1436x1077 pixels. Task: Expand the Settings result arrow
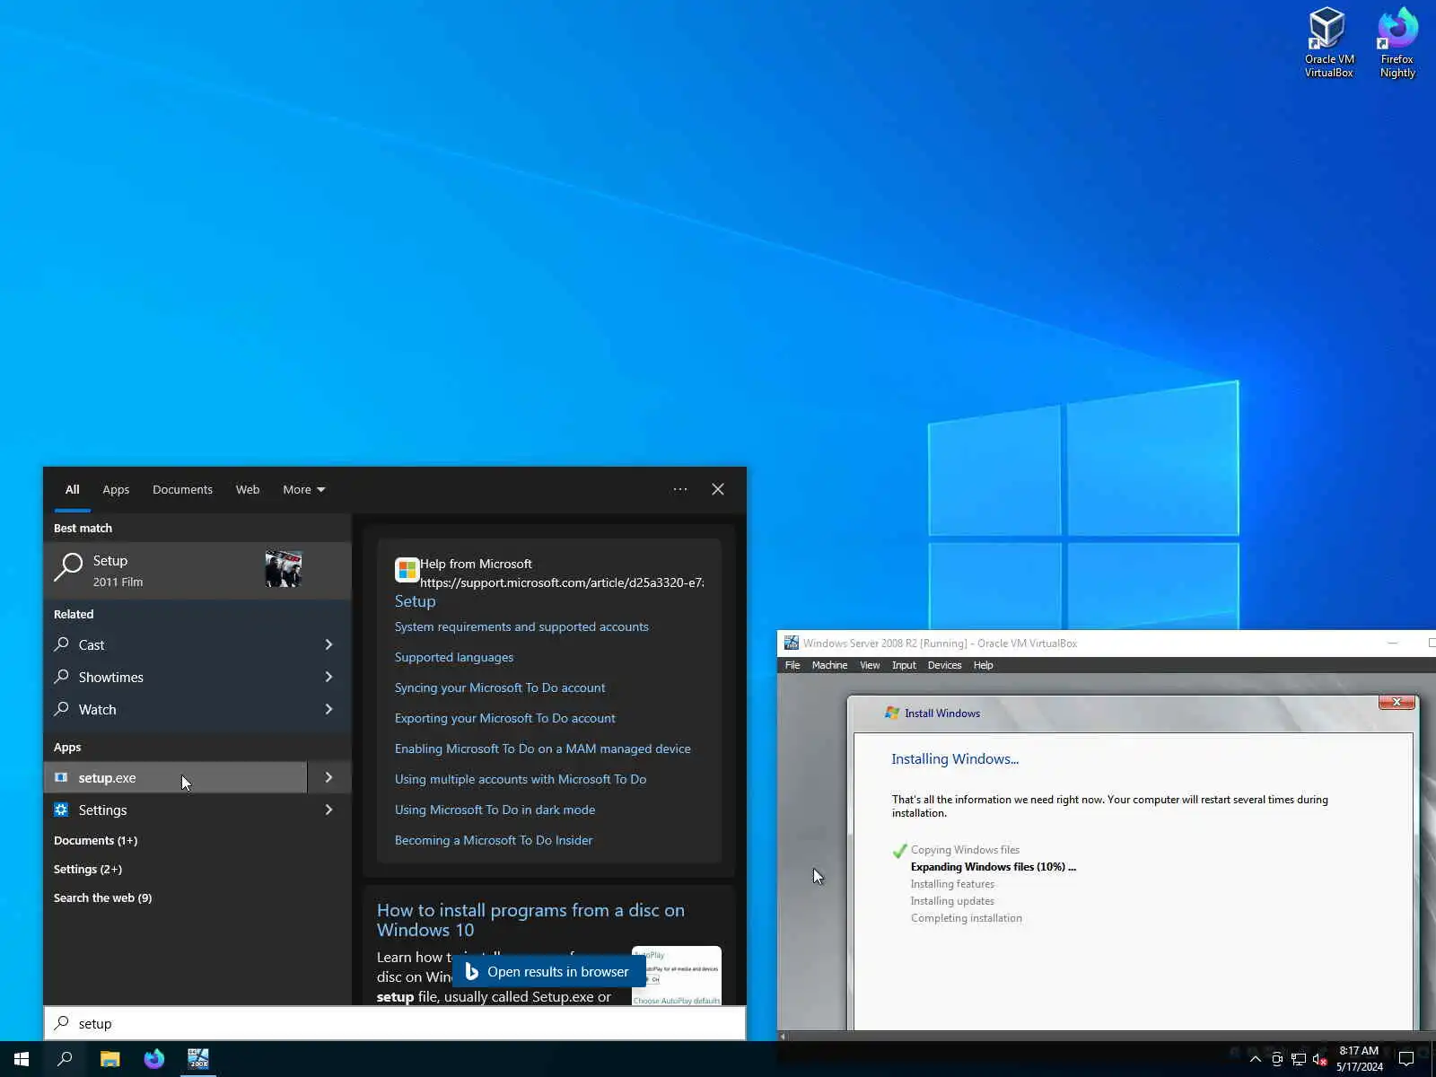[x=328, y=810]
